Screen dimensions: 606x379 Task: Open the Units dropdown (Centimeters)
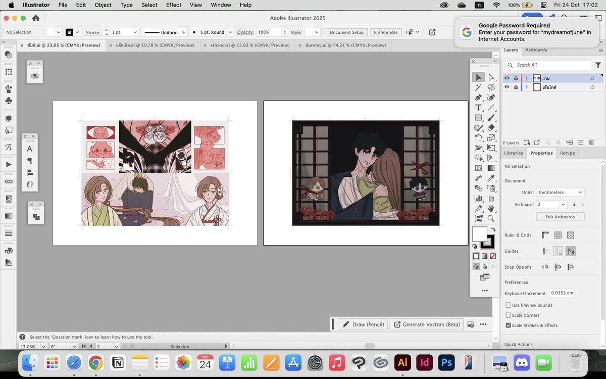(560, 193)
